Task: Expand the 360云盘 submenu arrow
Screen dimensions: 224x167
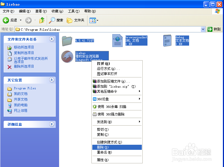Action: pos(139,99)
